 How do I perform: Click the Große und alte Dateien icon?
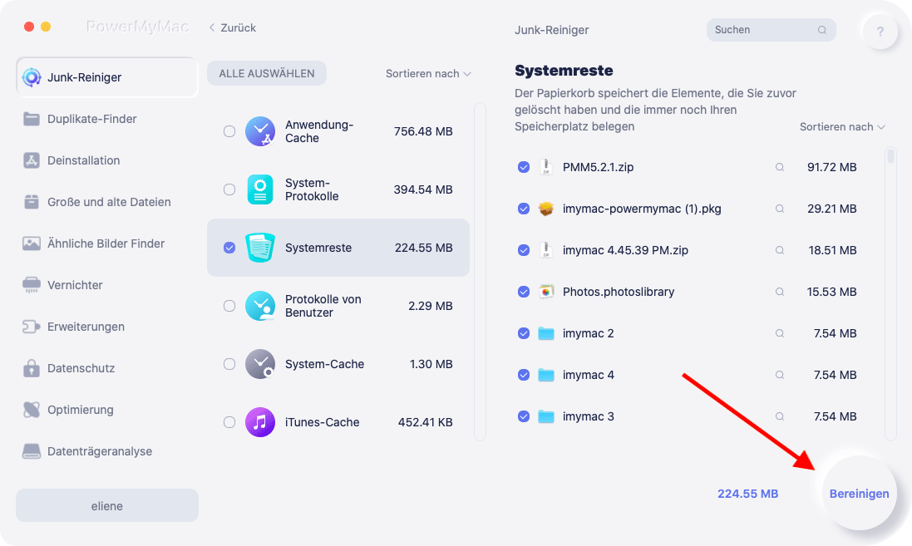[x=32, y=202]
